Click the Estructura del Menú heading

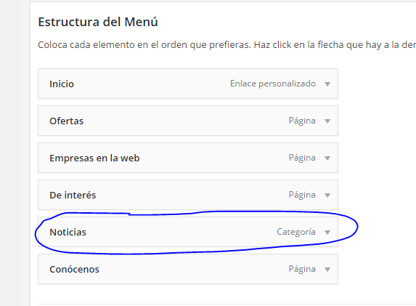pyautogui.click(x=98, y=22)
